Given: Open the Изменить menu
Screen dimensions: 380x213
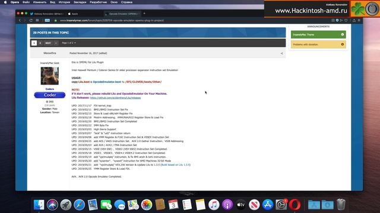Looking at the screenshot, I should 40,2.
